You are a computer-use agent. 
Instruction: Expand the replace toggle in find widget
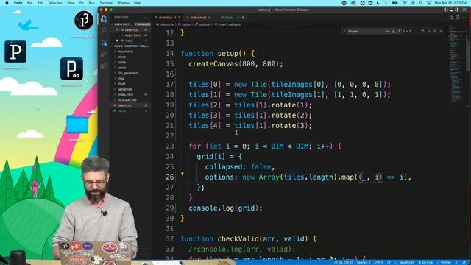pyautogui.click(x=344, y=31)
